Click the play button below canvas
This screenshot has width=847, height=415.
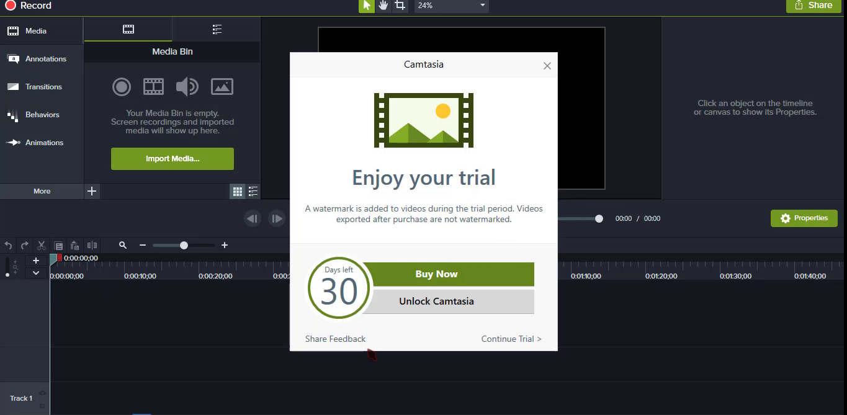tap(277, 218)
